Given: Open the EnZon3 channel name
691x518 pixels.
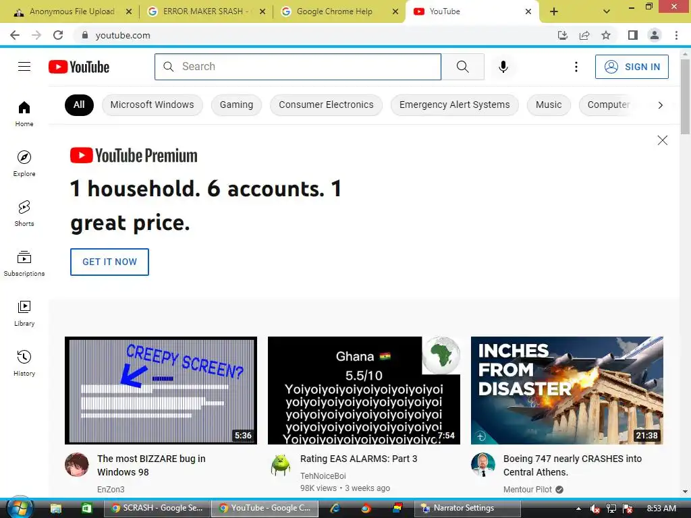Looking at the screenshot, I should click(111, 490).
